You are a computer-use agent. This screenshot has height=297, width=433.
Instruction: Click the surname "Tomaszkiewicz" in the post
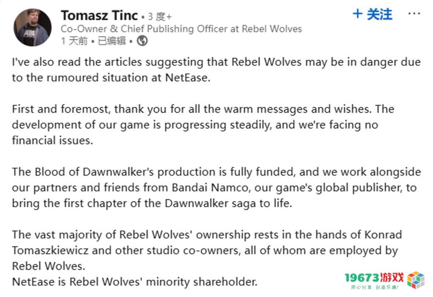pyautogui.click(x=50, y=251)
